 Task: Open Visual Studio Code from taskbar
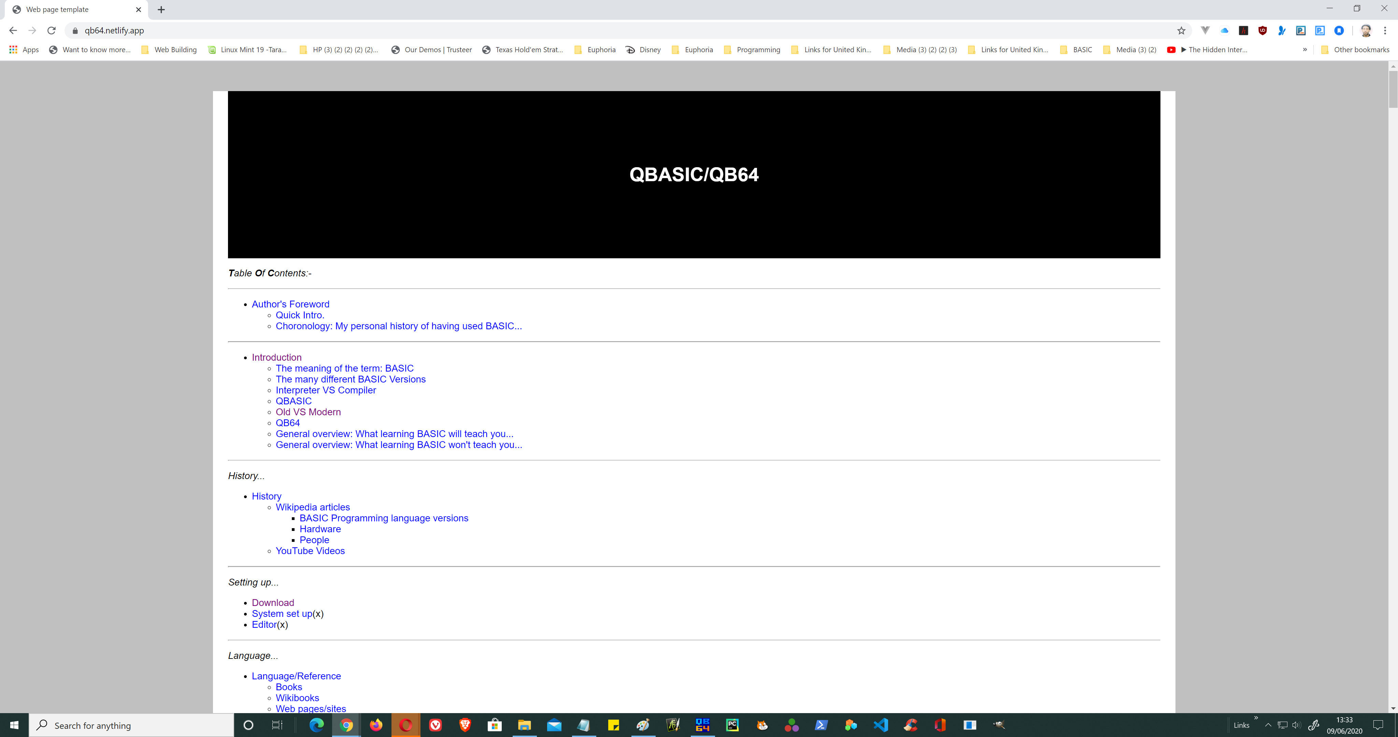point(880,725)
